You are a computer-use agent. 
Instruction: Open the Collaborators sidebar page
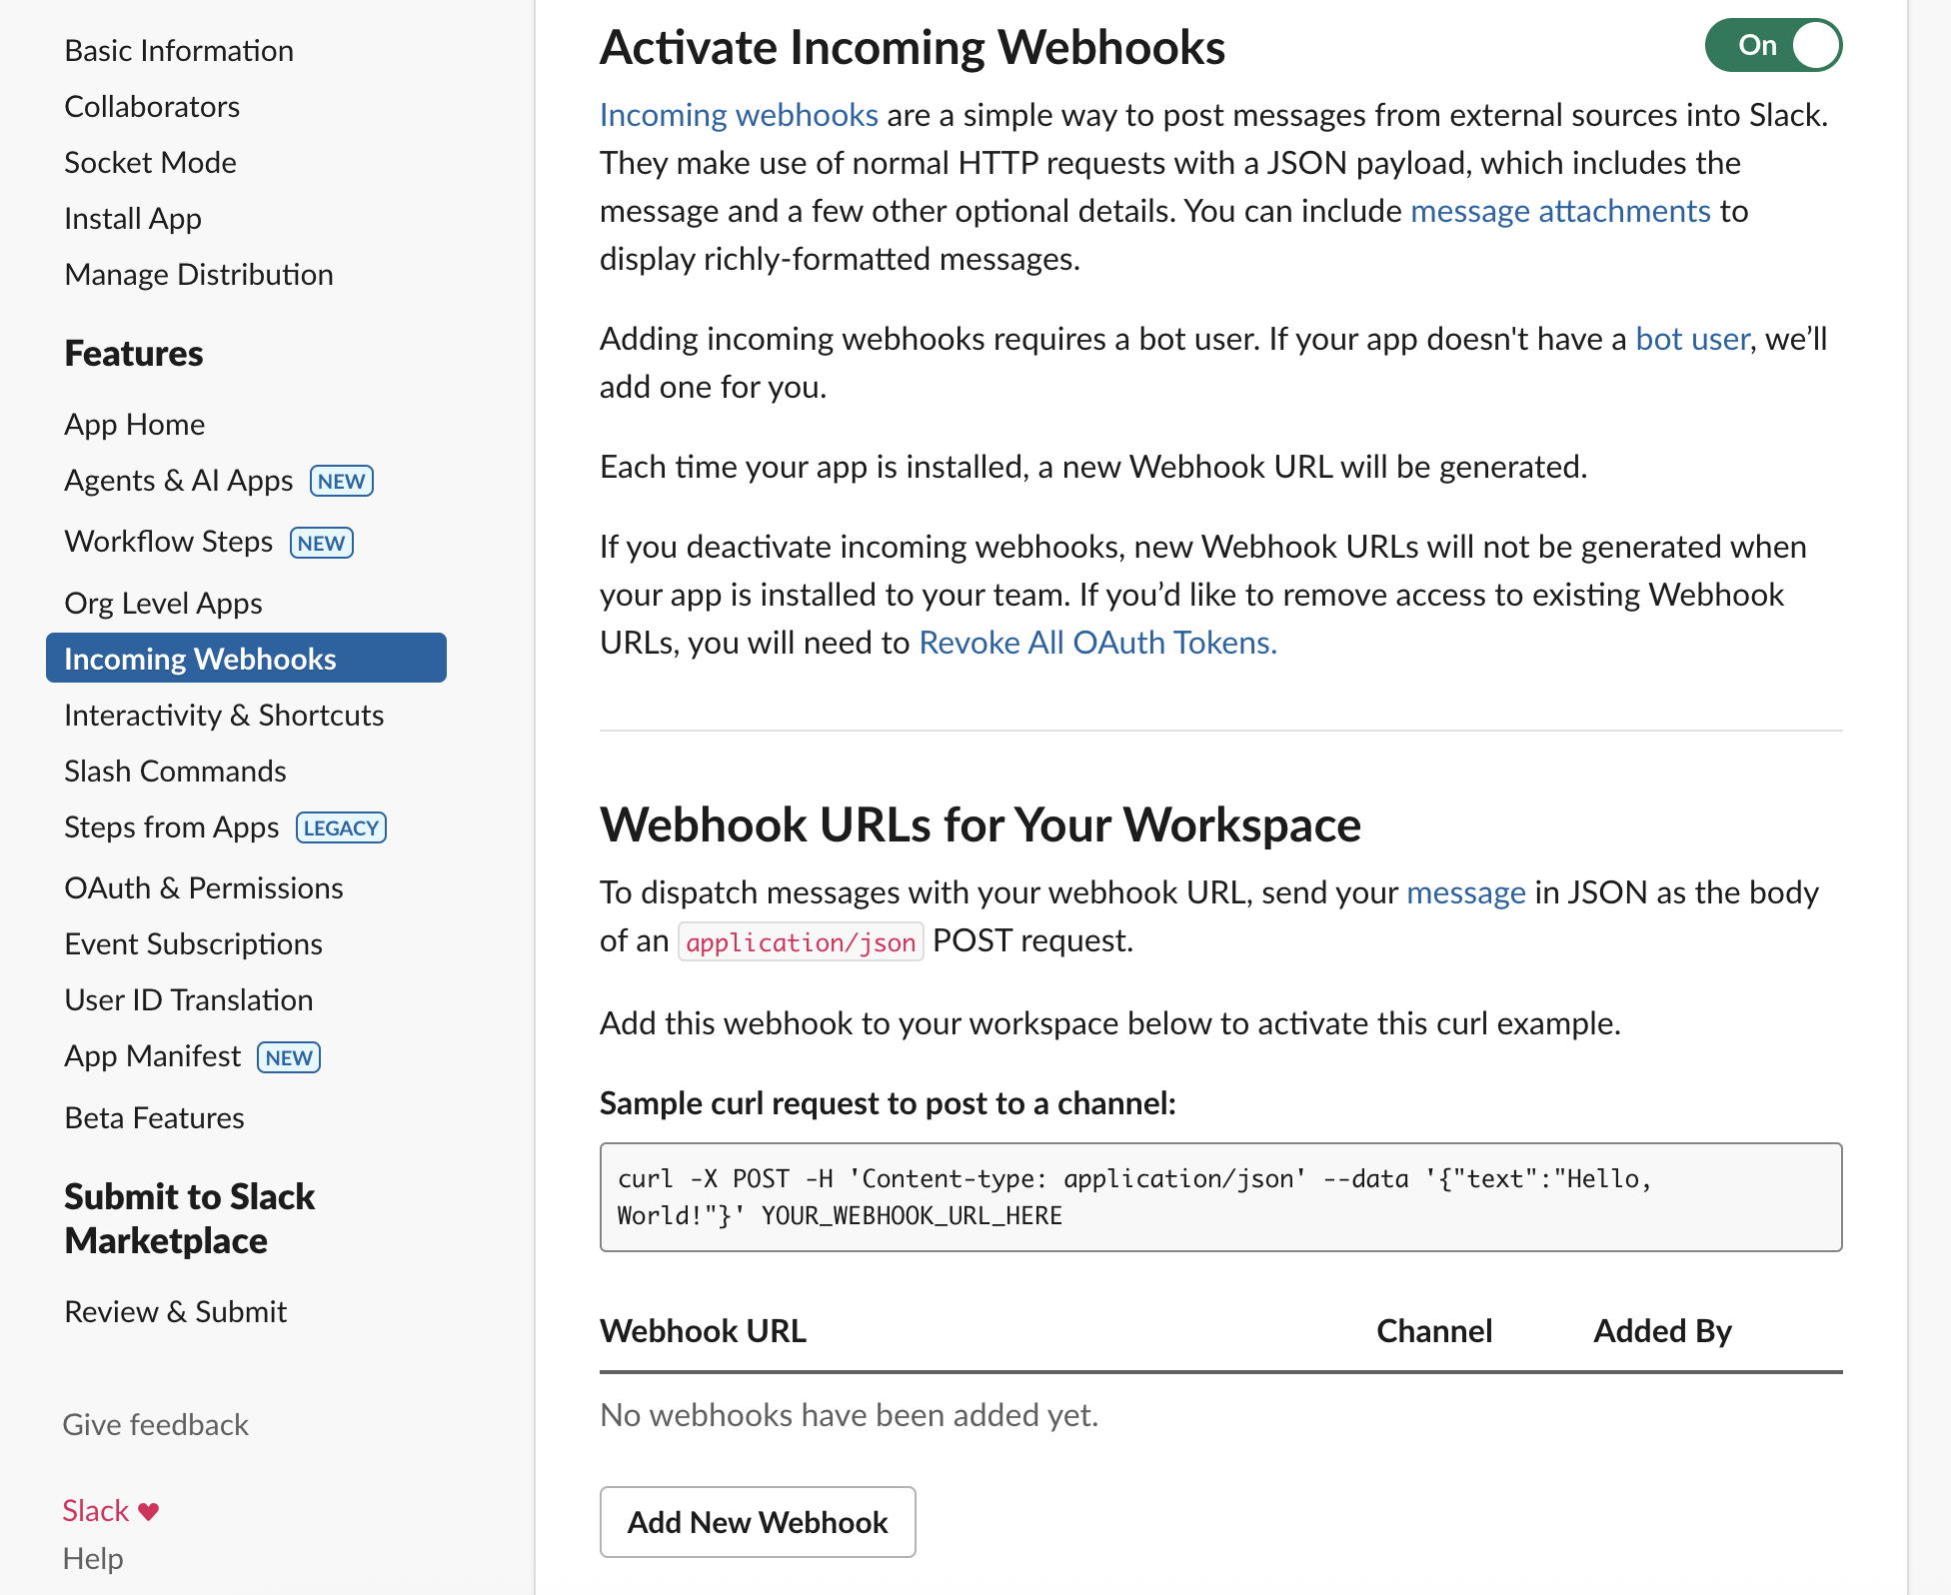(152, 107)
